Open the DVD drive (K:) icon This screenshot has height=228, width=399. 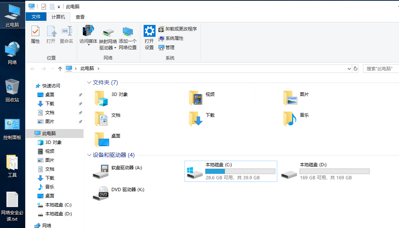(101, 192)
